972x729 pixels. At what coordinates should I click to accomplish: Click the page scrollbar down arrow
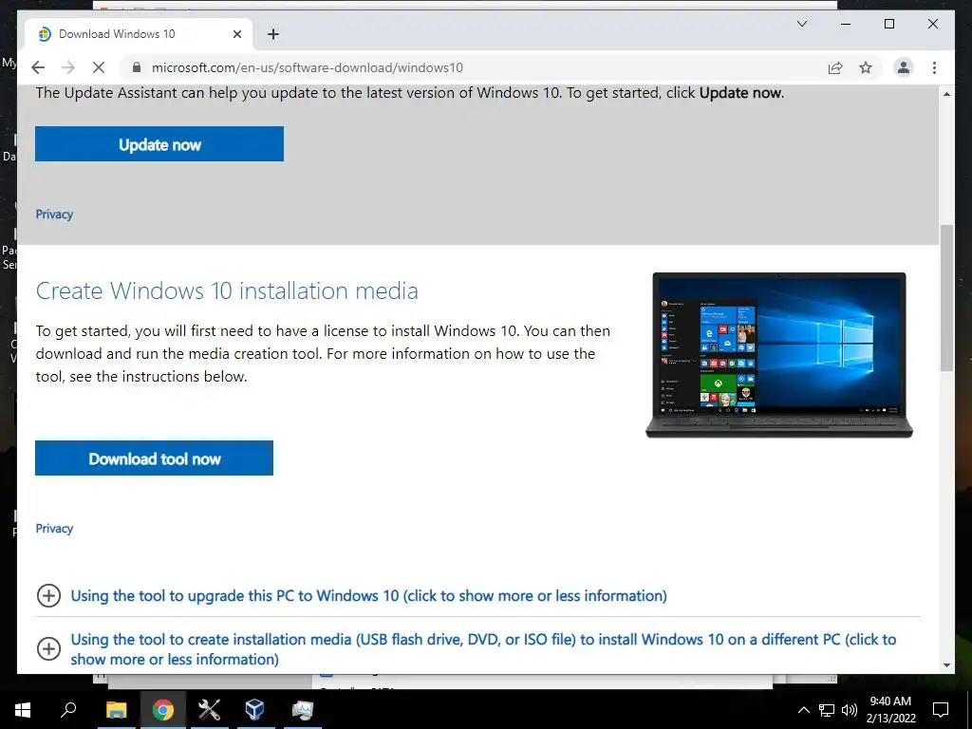(946, 665)
